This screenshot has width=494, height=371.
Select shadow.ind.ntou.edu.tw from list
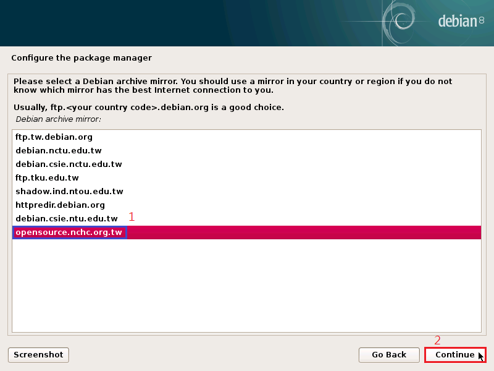(246, 191)
